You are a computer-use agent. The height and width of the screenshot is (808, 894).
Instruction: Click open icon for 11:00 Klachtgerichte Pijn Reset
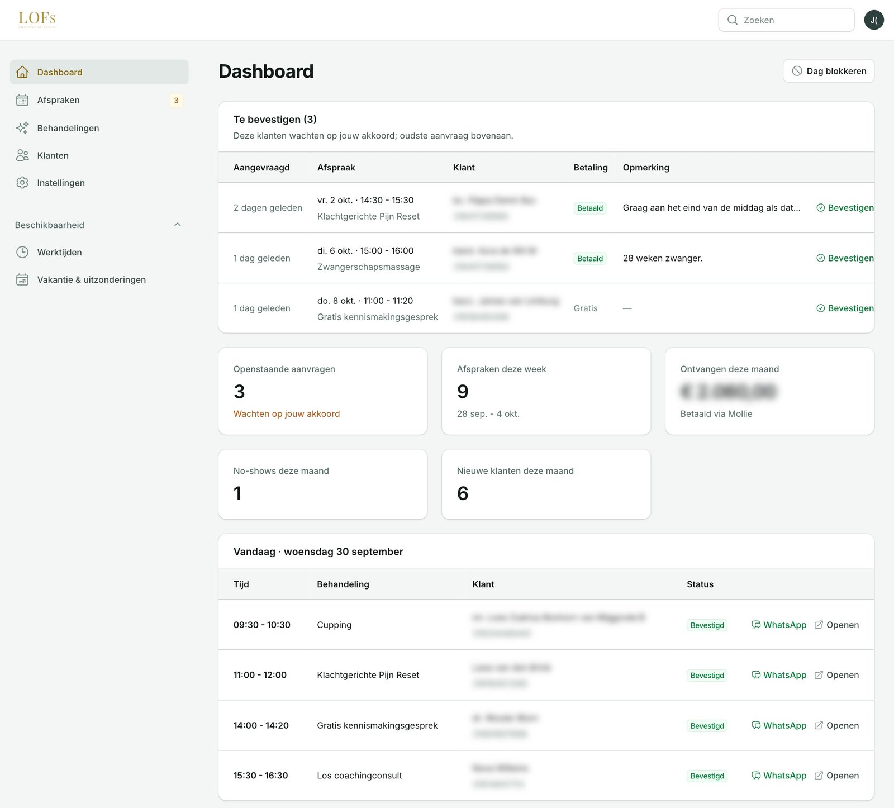tap(819, 675)
